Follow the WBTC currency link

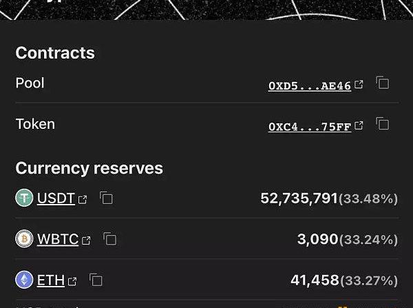click(59, 240)
